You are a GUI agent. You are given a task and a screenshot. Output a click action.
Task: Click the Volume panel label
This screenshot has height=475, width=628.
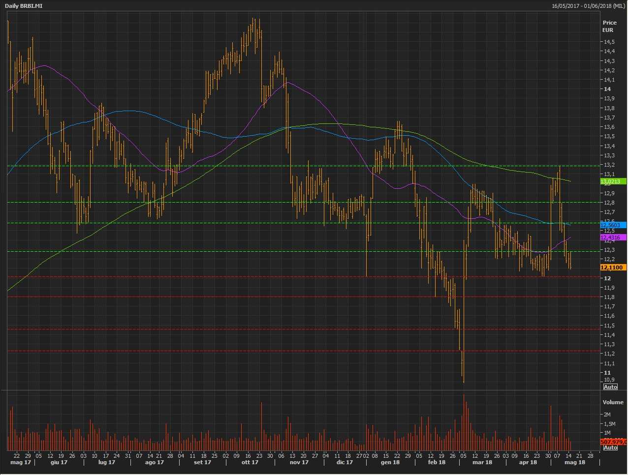[613, 402]
